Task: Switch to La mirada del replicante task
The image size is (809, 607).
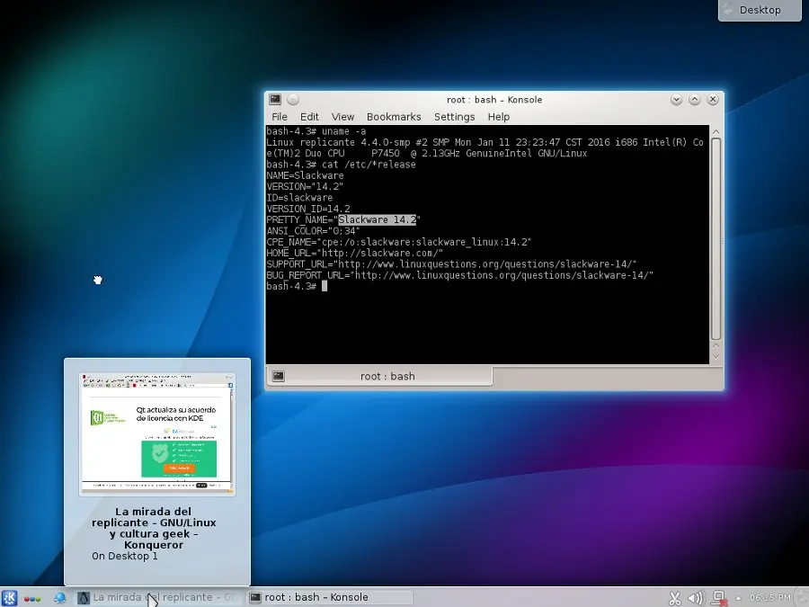Action: pos(159,598)
